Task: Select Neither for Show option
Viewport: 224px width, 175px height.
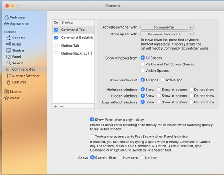Action: coord(142,158)
